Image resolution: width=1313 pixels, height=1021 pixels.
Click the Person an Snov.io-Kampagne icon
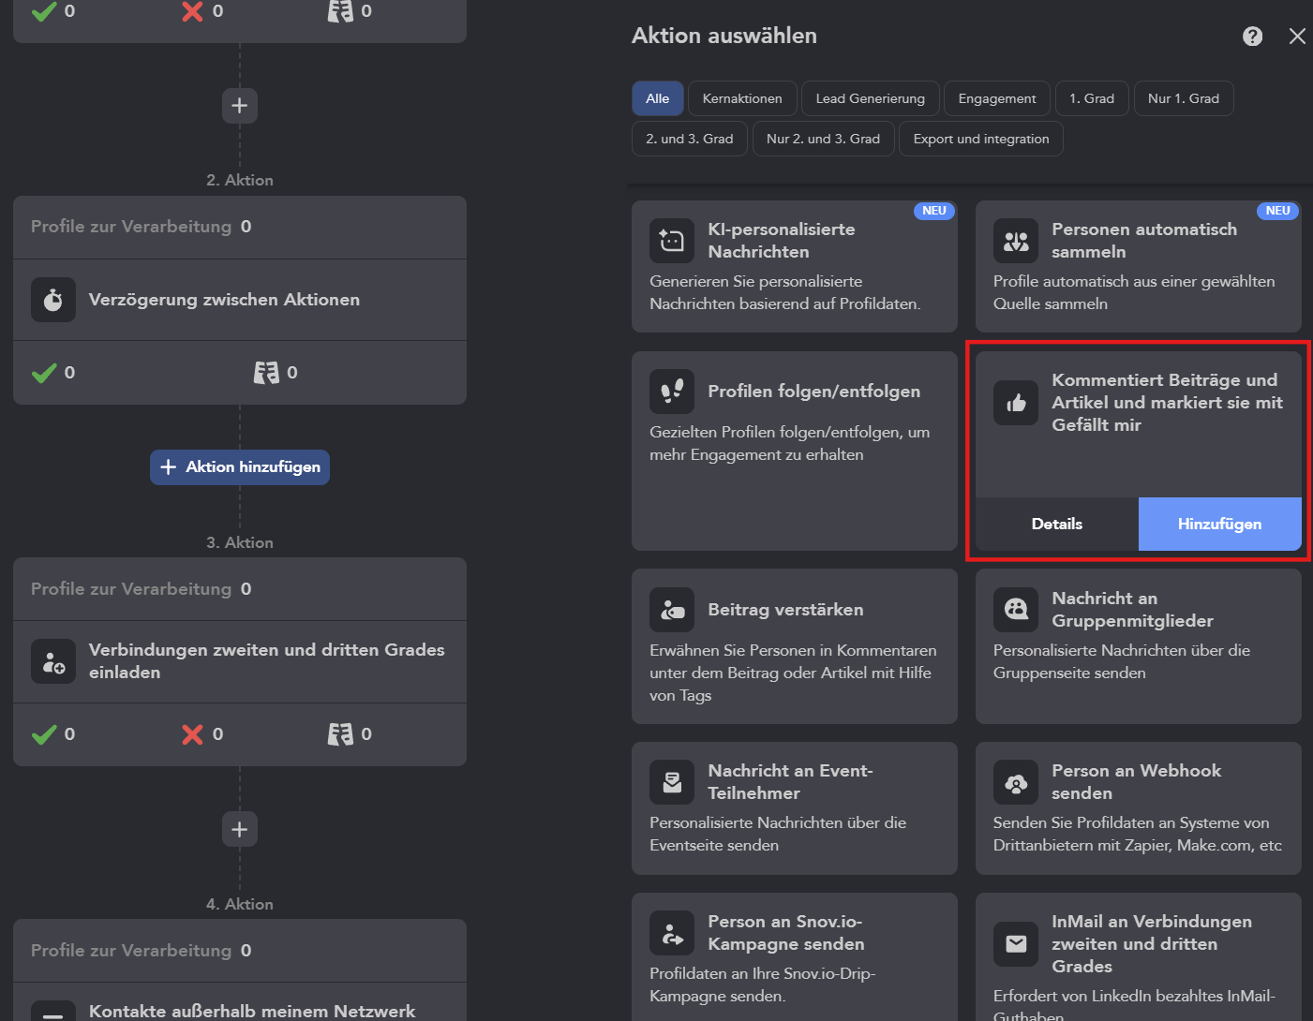click(x=672, y=933)
